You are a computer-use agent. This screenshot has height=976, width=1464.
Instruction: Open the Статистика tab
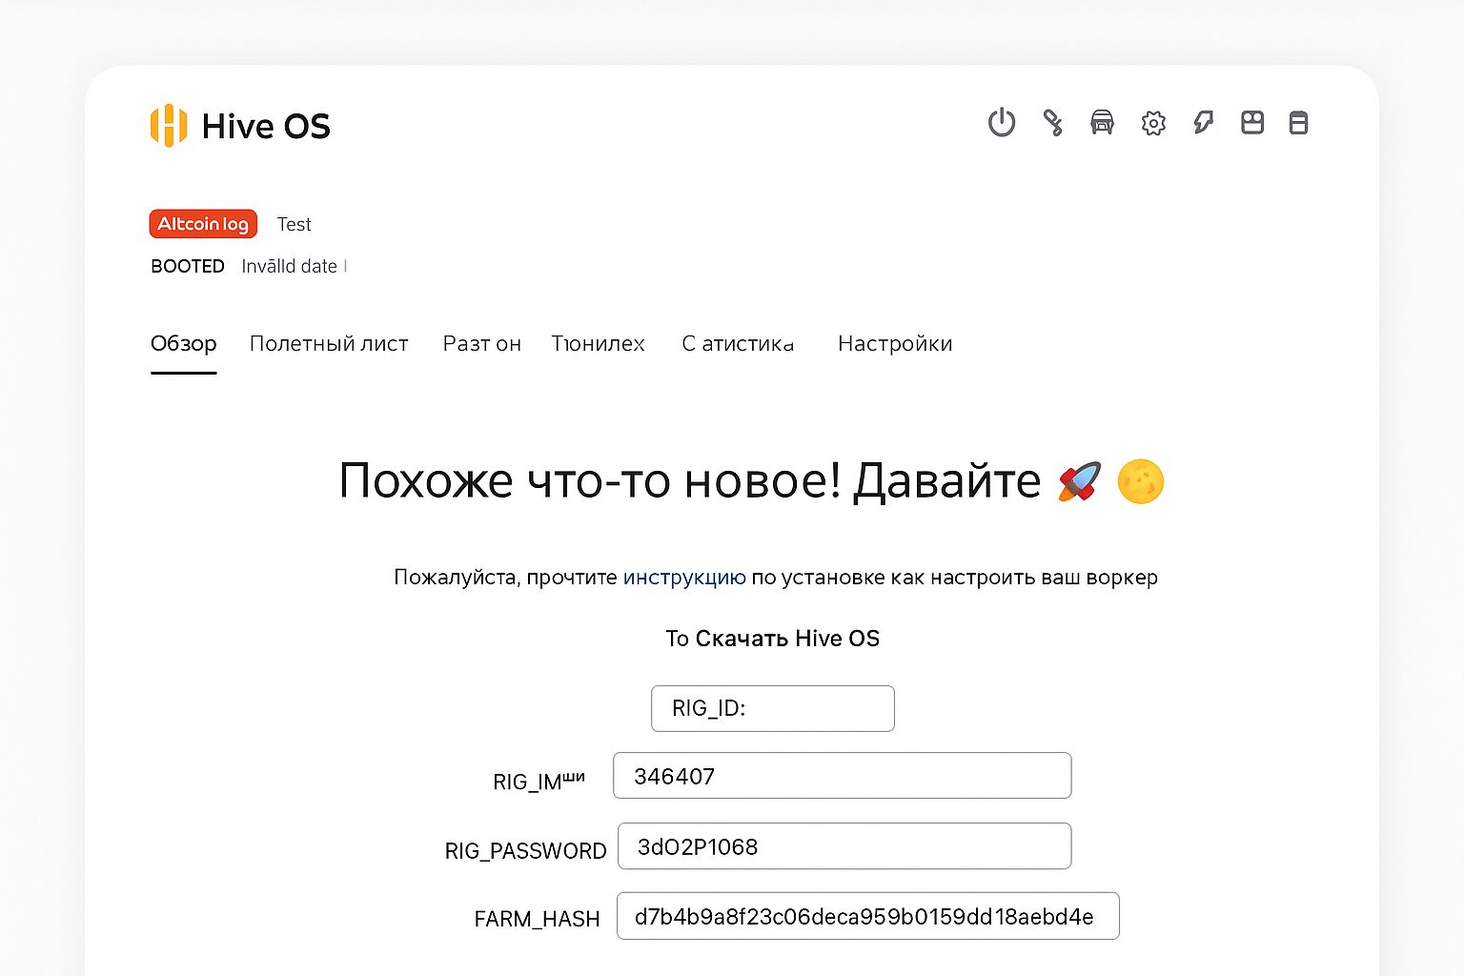737,343
